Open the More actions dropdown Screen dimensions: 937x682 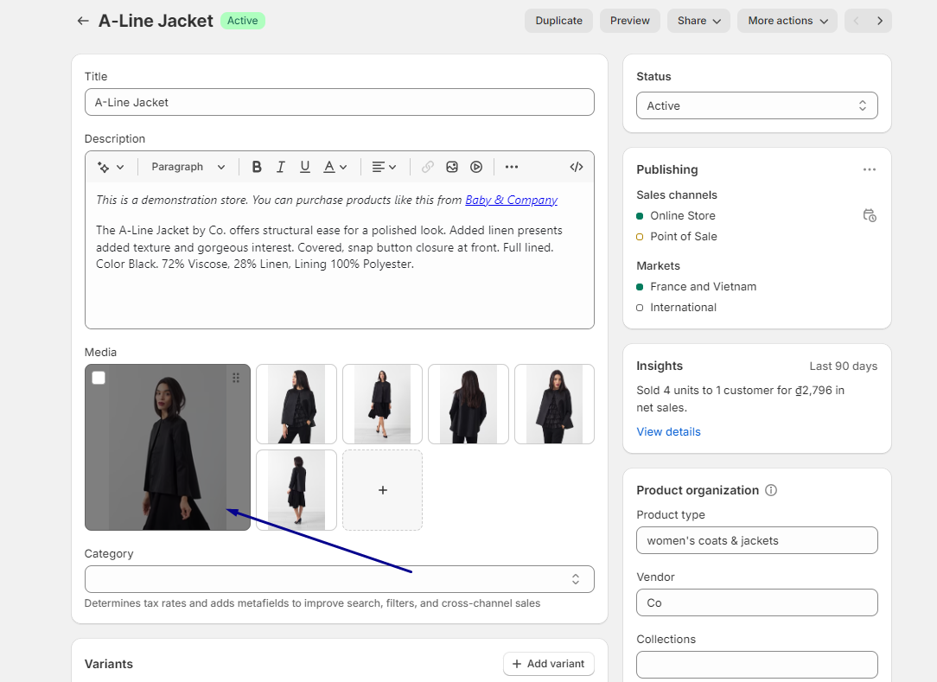787,21
